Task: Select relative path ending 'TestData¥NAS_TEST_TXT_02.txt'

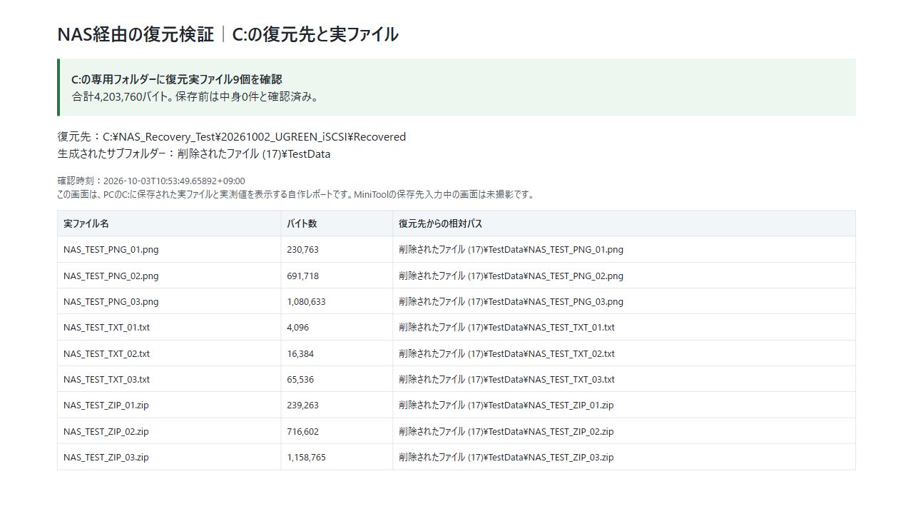Action: [506, 353]
